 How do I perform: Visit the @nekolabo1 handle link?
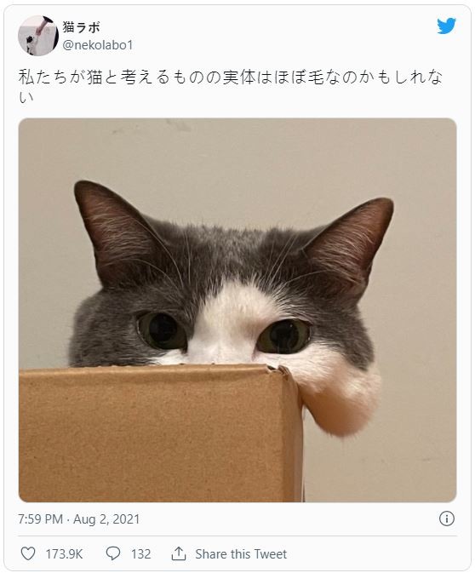(x=98, y=45)
